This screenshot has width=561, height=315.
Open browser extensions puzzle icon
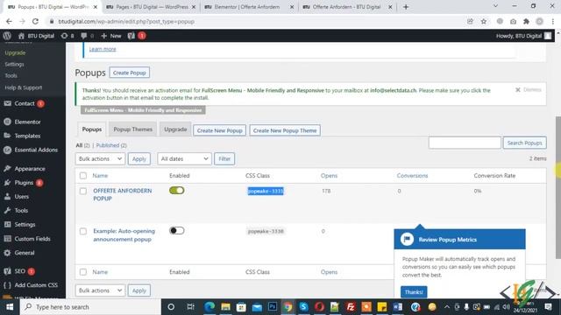pos(526,21)
